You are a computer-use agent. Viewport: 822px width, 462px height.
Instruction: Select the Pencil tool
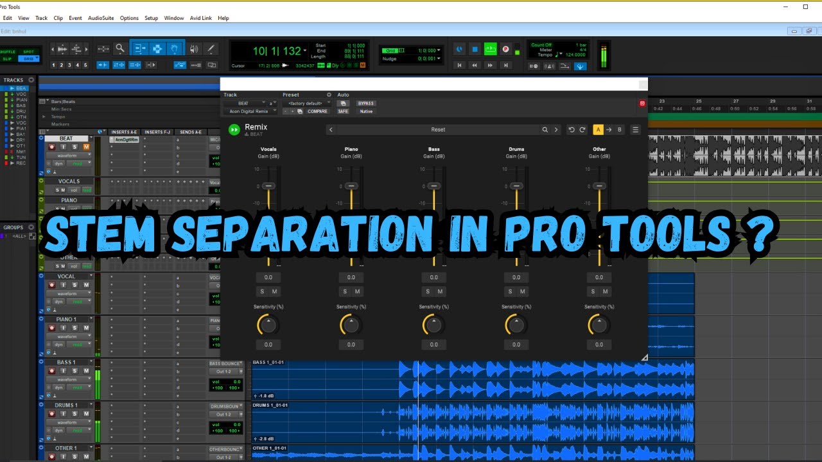(x=211, y=49)
